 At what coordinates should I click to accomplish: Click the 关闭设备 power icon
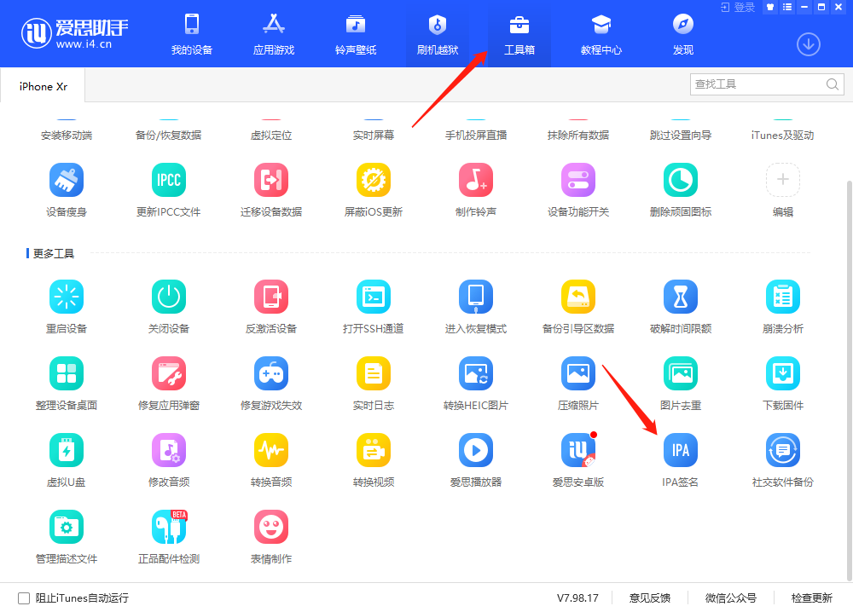(169, 297)
